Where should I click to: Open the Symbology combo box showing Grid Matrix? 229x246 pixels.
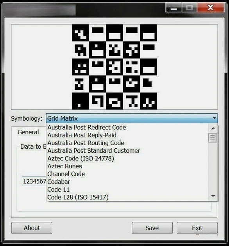(132, 118)
